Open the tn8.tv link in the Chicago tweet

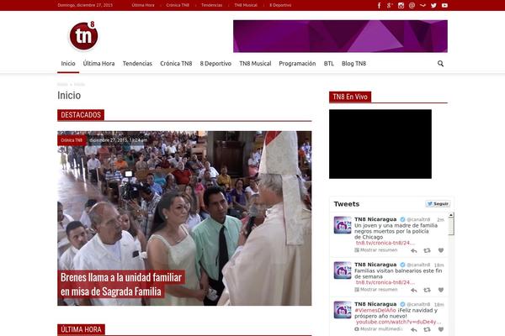[x=385, y=243]
